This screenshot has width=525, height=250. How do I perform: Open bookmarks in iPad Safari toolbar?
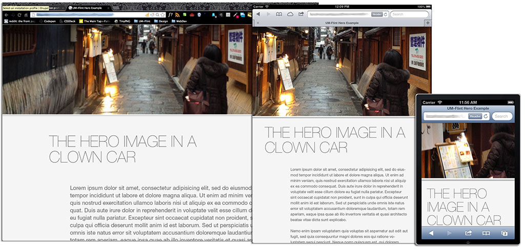click(279, 14)
